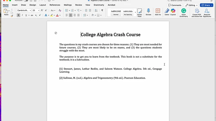Toggle Italic formatting

coord(22,15)
